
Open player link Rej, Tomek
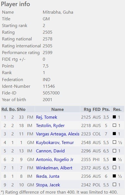tap(46, 117)
